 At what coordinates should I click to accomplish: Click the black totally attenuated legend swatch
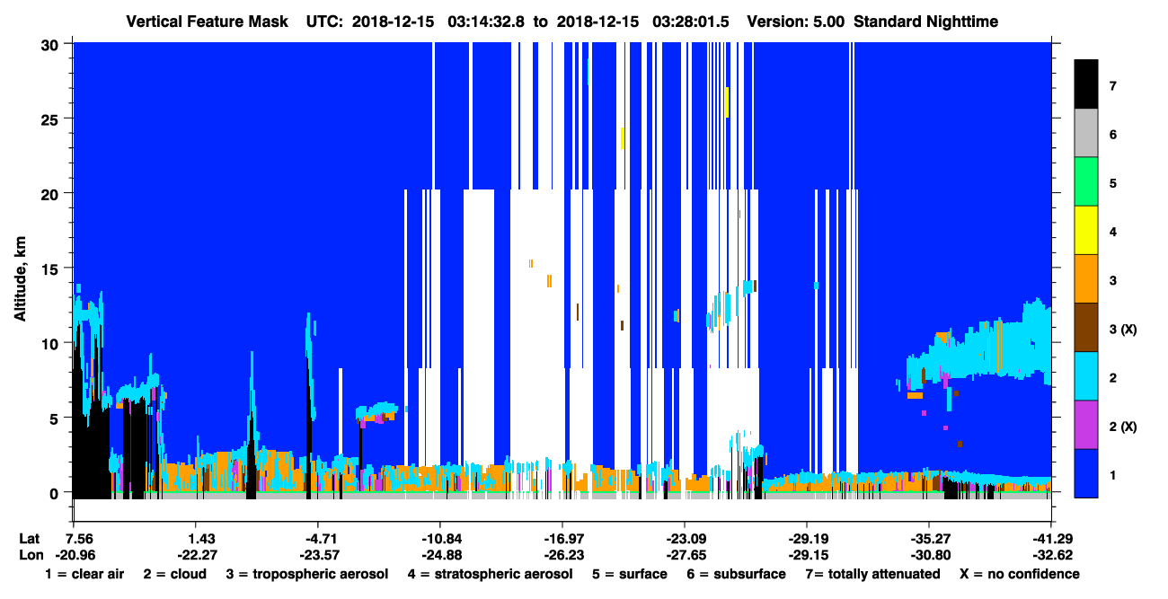coord(1086,84)
